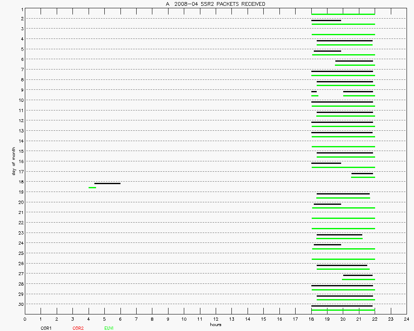The height and width of the screenshot is (331, 414).
Task: Select the COR1 legend label
Action: (46, 328)
